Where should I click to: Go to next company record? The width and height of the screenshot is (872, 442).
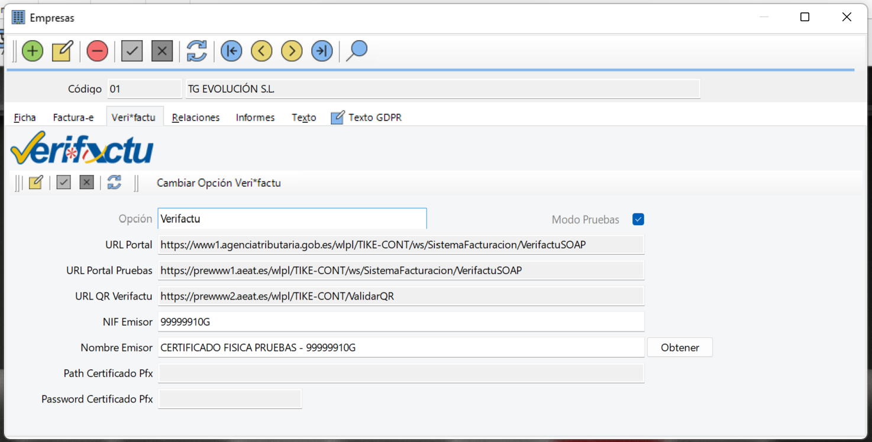point(292,51)
